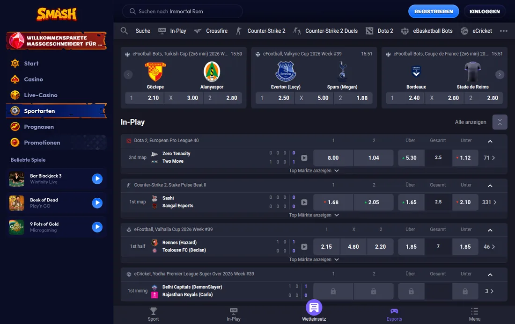Viewport: 515px width, 324px height.
Task: Select Dota 2 category
Action: (379, 31)
